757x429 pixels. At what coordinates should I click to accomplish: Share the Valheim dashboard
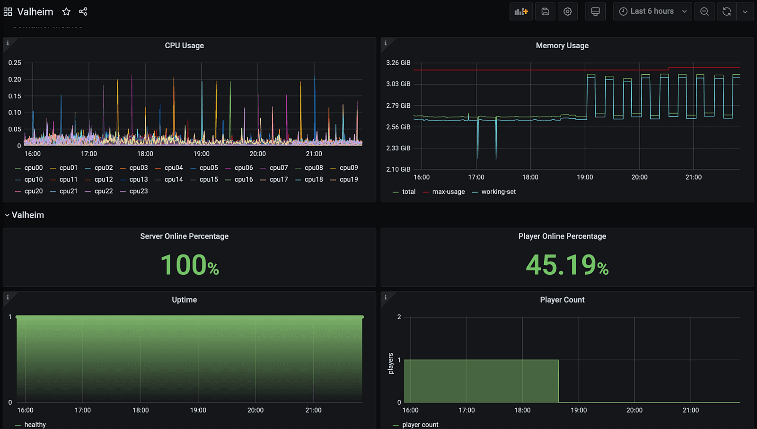pyautogui.click(x=83, y=11)
